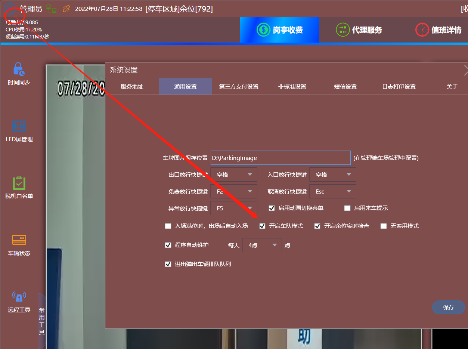Click the CPU使用 usage readout
The image size is (468, 349).
[24, 30]
